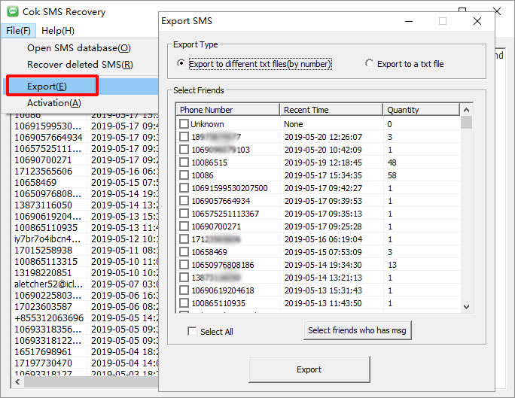515x398 pixels.
Task: Click the friends list scroll down arrow
Action: point(467,306)
